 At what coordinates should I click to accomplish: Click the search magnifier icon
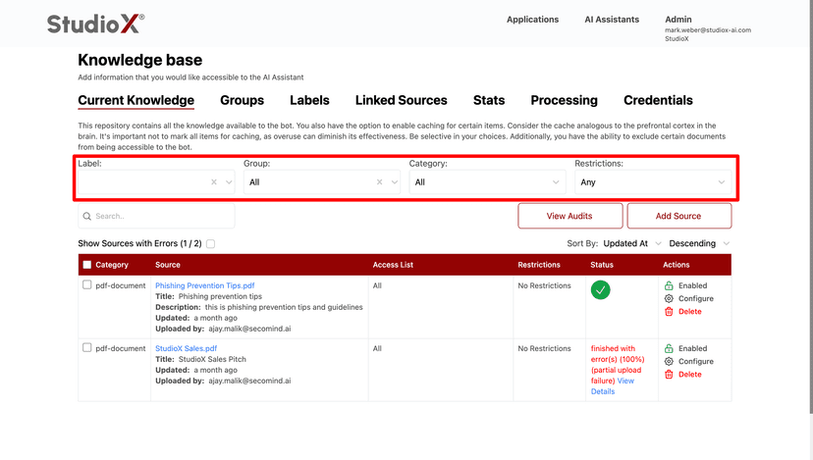87,216
